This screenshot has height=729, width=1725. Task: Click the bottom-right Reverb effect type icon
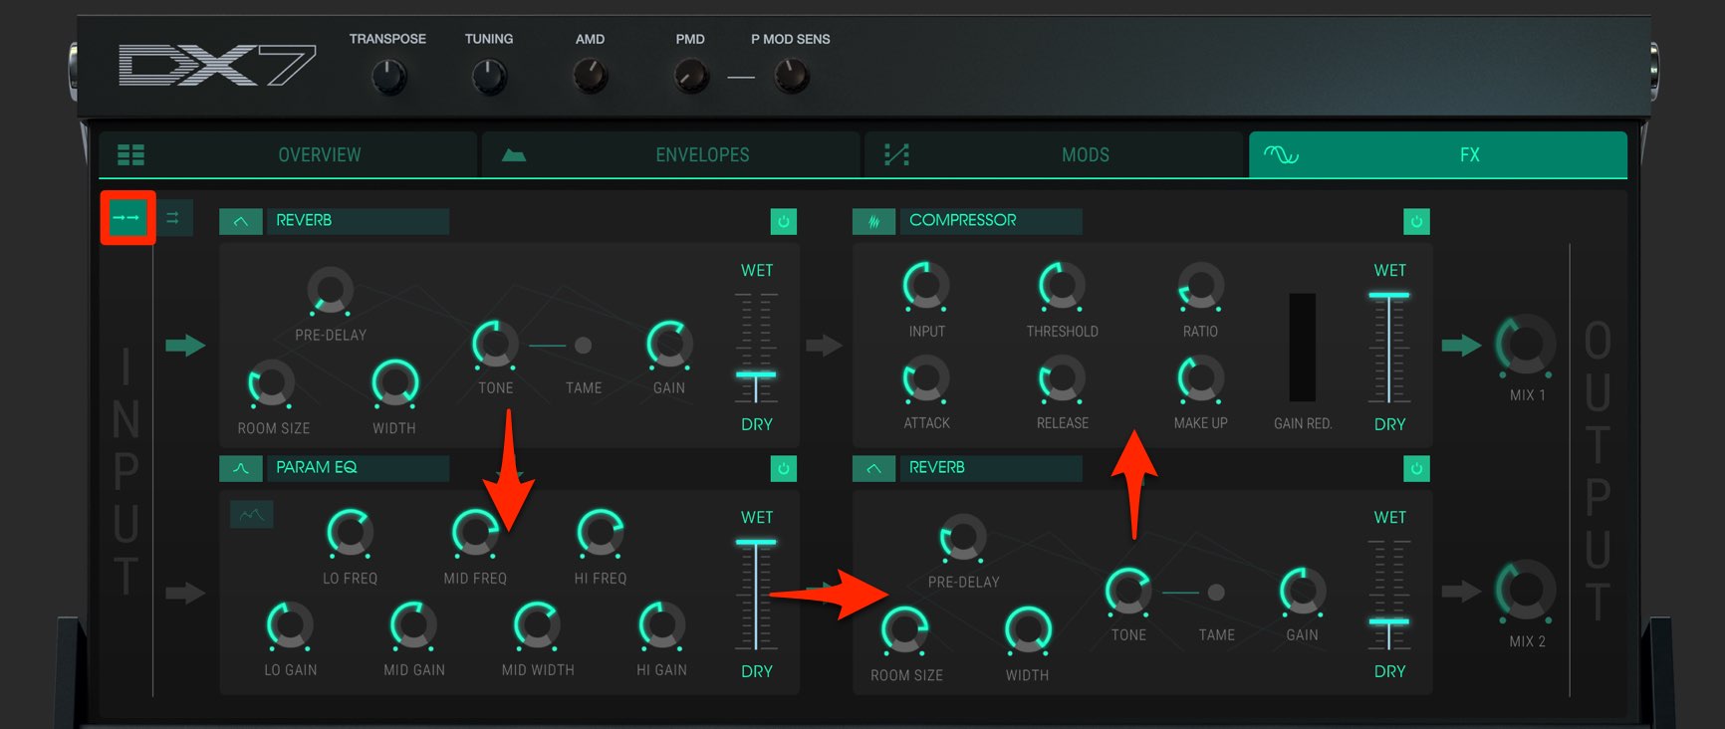[873, 468]
